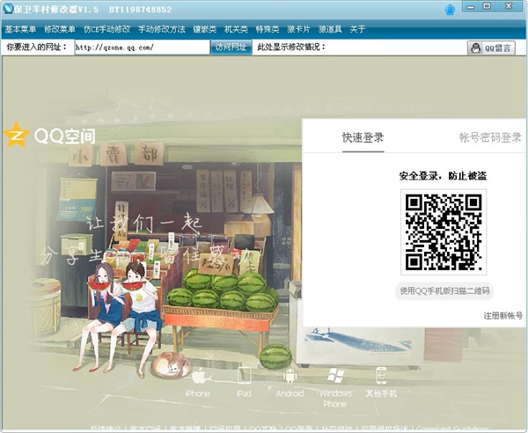Open the 关于 menu
The height and width of the screenshot is (433, 528).
(x=357, y=29)
